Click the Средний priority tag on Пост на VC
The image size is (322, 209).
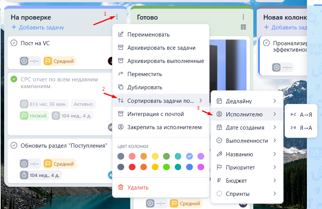click(x=60, y=61)
